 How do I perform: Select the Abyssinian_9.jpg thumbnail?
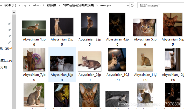point(89,61)
